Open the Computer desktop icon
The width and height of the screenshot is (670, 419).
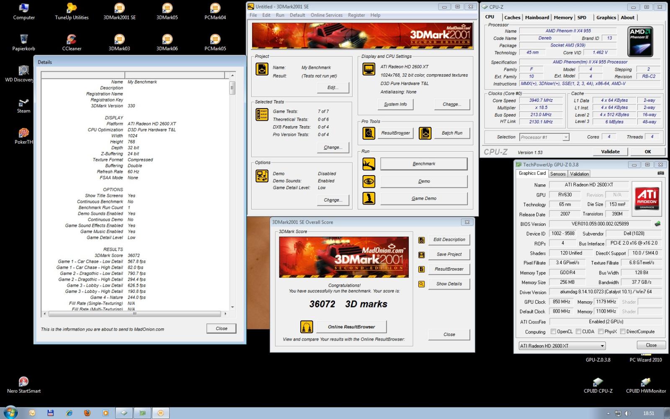[x=24, y=11]
